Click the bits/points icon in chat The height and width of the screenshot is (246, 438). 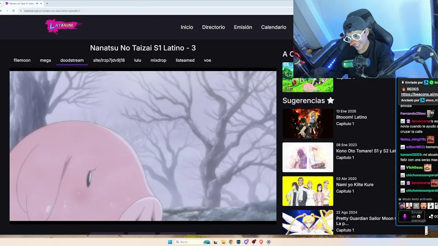tap(431, 217)
